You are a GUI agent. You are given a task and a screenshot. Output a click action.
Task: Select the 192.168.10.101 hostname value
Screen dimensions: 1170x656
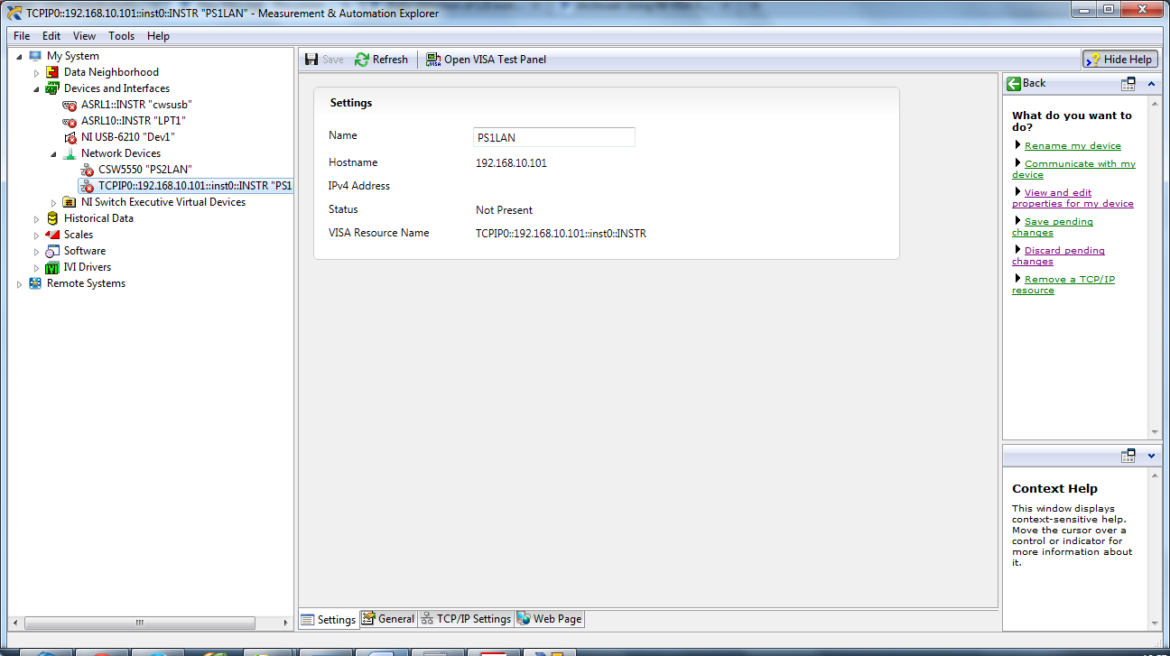tap(511, 163)
